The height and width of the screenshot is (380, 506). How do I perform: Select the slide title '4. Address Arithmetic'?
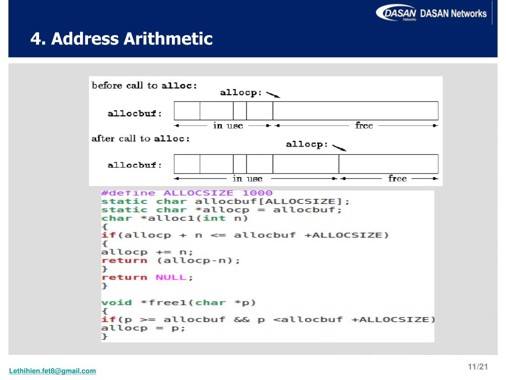pos(122,39)
